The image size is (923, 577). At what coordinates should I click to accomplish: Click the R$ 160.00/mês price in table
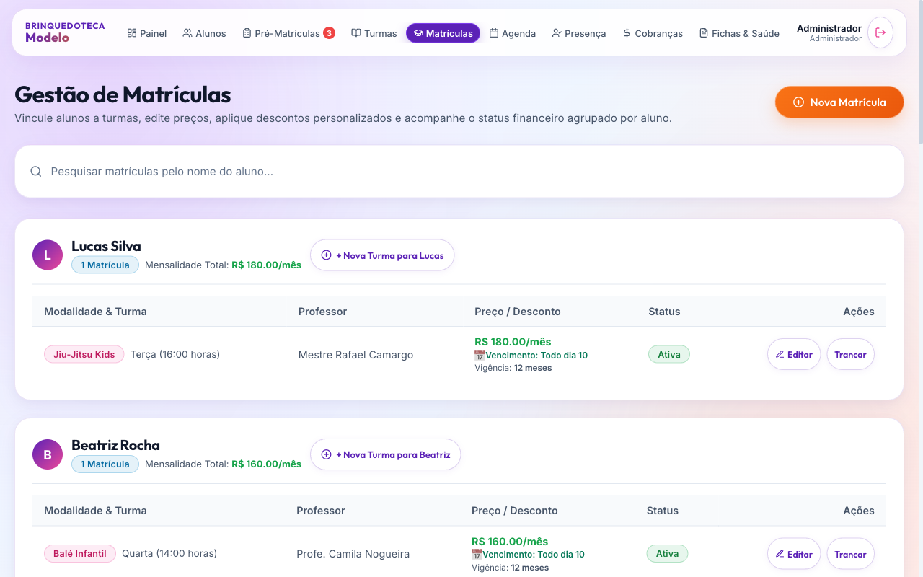coord(510,542)
